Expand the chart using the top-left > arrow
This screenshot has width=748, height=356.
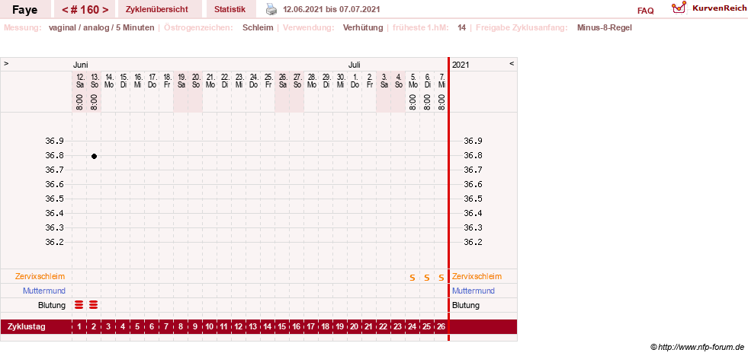pyautogui.click(x=6, y=63)
